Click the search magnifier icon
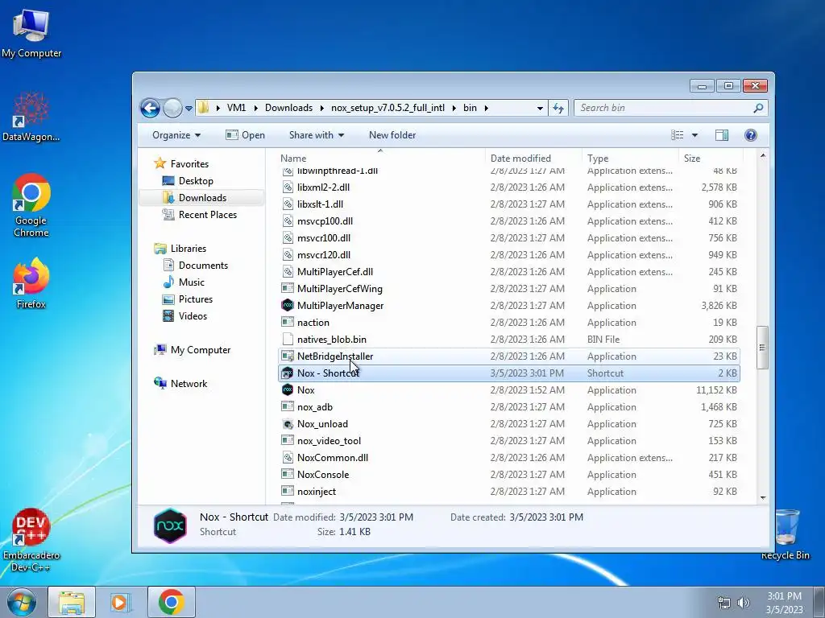The image size is (825, 618). 758,109
